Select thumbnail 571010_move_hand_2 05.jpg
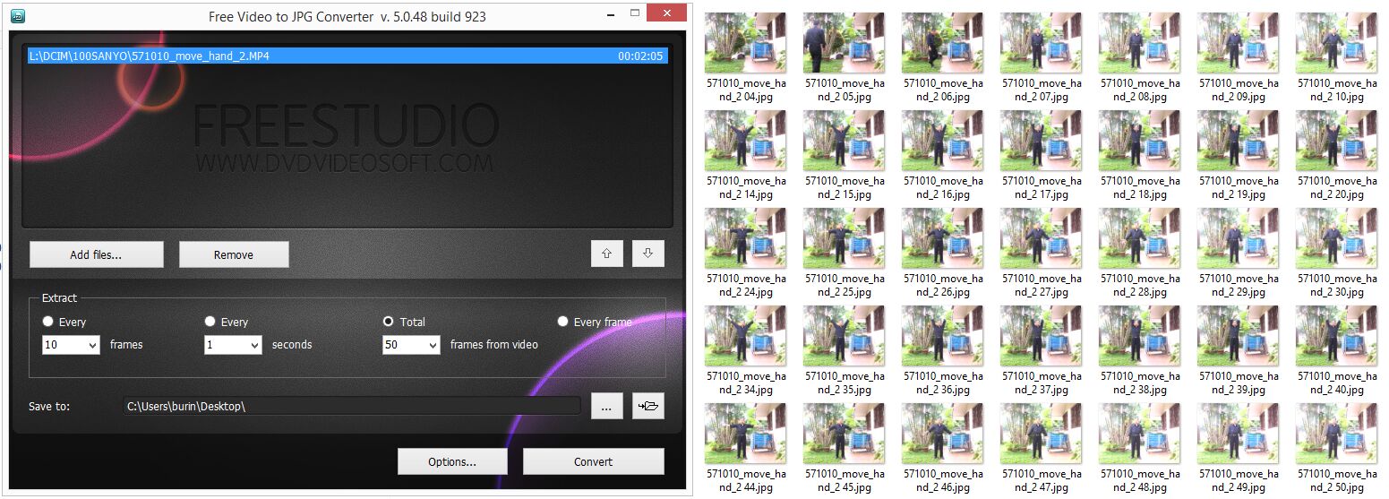The width and height of the screenshot is (1389, 499). (845, 43)
